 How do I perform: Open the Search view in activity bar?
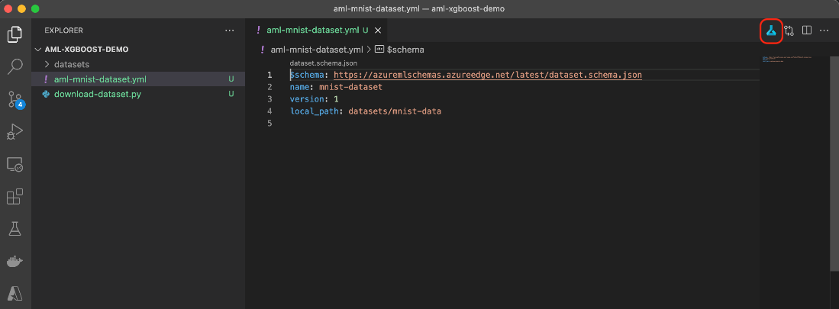click(x=15, y=66)
